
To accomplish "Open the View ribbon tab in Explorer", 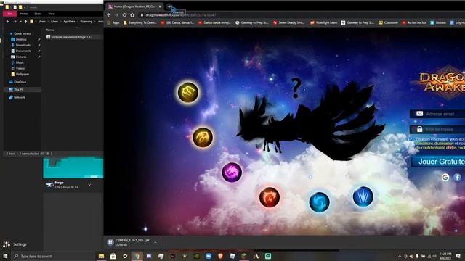I will click(x=52, y=14).
